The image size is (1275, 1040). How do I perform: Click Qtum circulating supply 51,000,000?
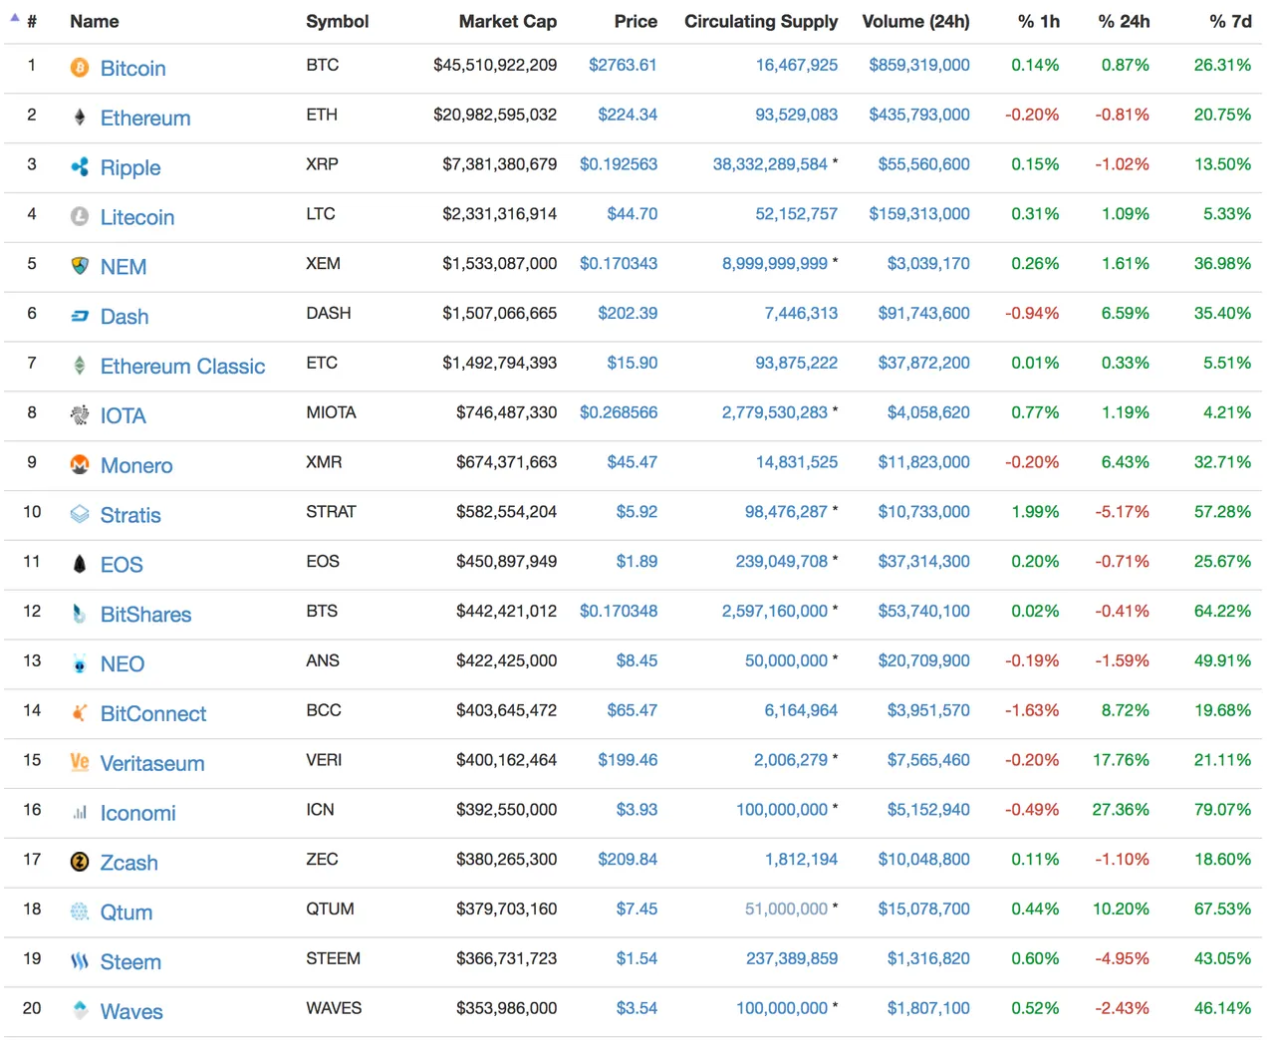pos(786,909)
